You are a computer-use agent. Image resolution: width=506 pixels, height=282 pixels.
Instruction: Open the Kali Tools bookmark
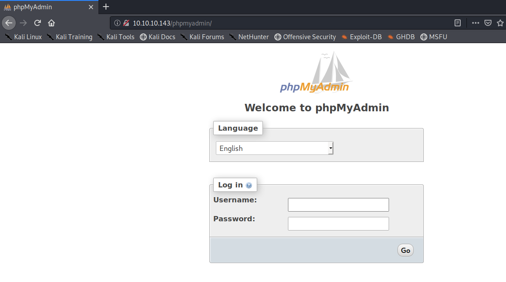[116, 37]
